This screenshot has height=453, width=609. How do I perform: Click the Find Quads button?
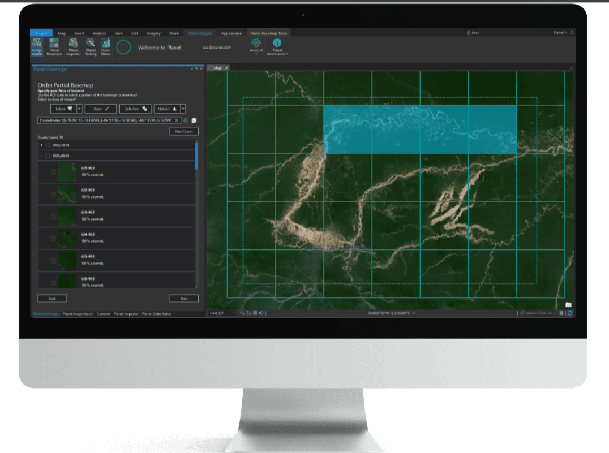184,132
